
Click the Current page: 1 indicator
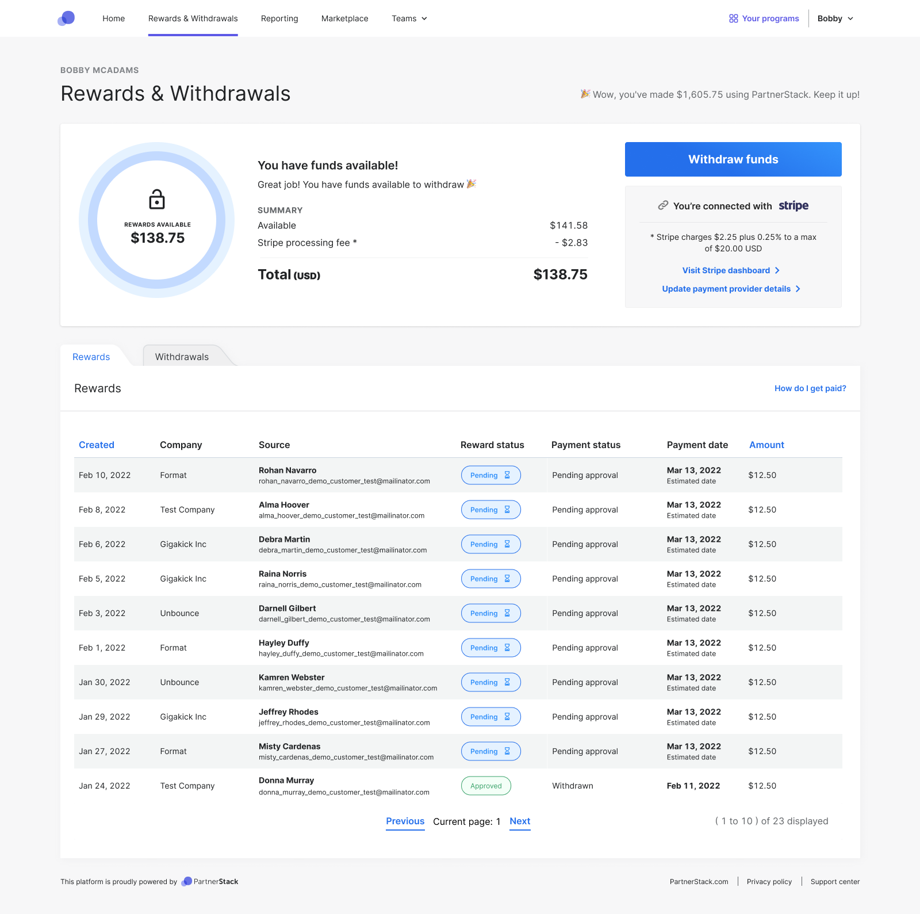[x=467, y=821]
